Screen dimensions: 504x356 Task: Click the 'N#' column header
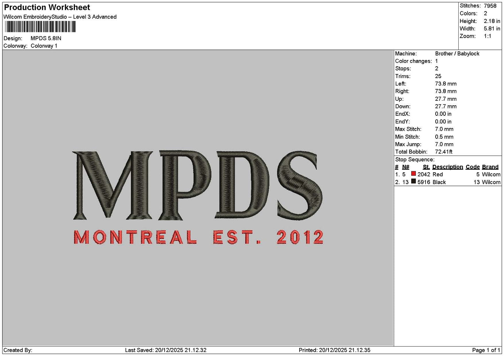406,167
